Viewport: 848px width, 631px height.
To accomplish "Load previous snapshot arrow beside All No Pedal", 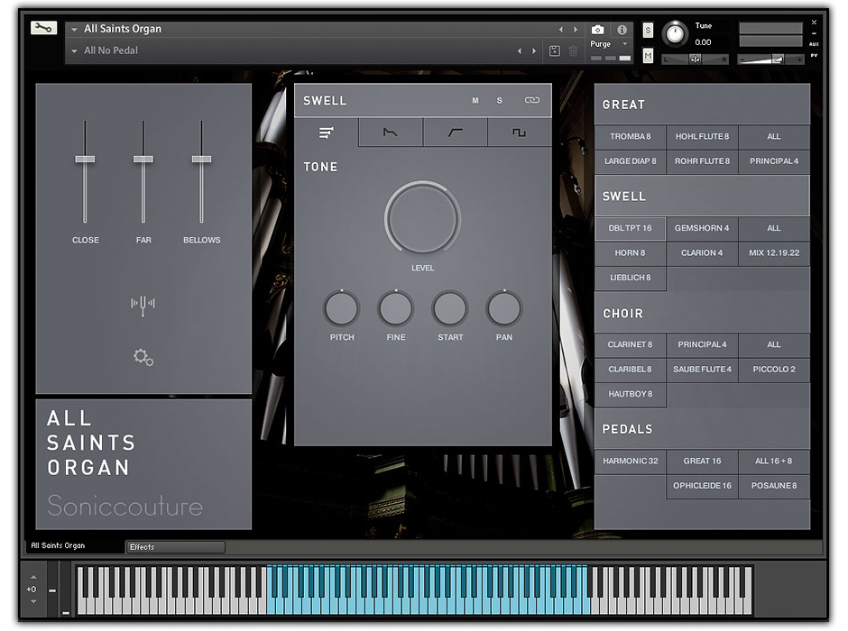I will point(520,50).
